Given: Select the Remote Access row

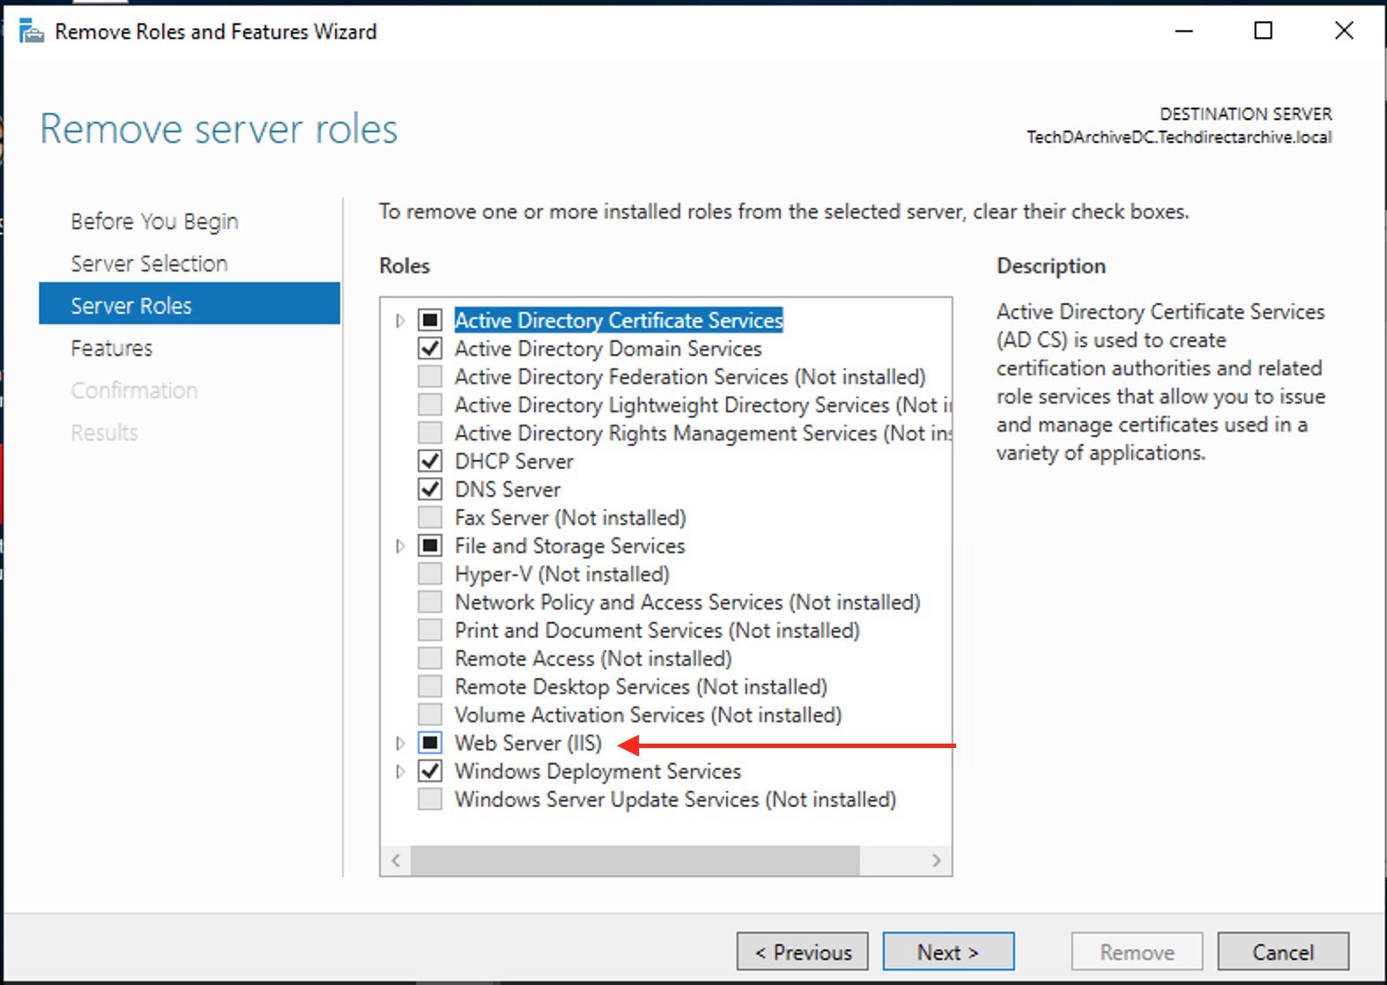Looking at the screenshot, I should click(593, 658).
